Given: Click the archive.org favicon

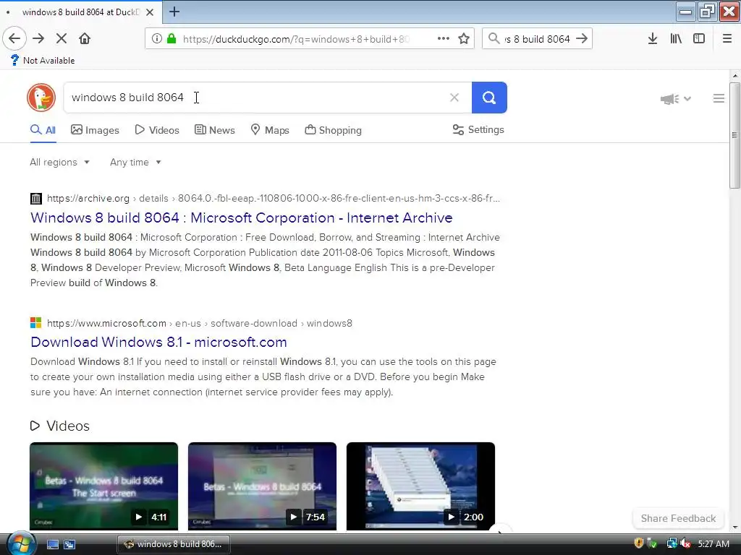Looking at the screenshot, I should 36,198.
